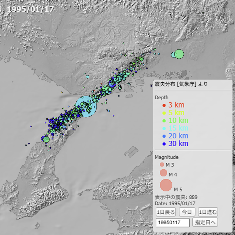Click the M 3 magnitude legend circle
This screenshot has height=235, width=235.
point(162,164)
